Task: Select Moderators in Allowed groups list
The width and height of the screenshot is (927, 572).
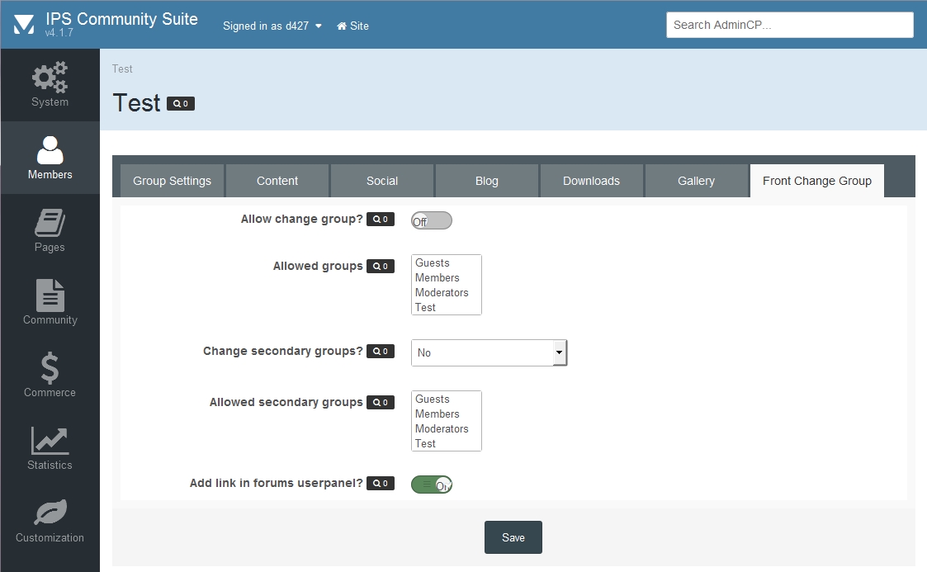Action: click(x=442, y=293)
